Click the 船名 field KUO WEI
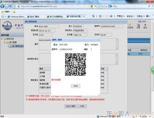The image size is (154, 118). (x=49, y=26)
